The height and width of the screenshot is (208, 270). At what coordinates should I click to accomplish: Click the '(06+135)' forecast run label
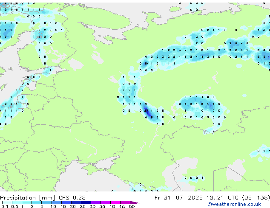[256, 197]
